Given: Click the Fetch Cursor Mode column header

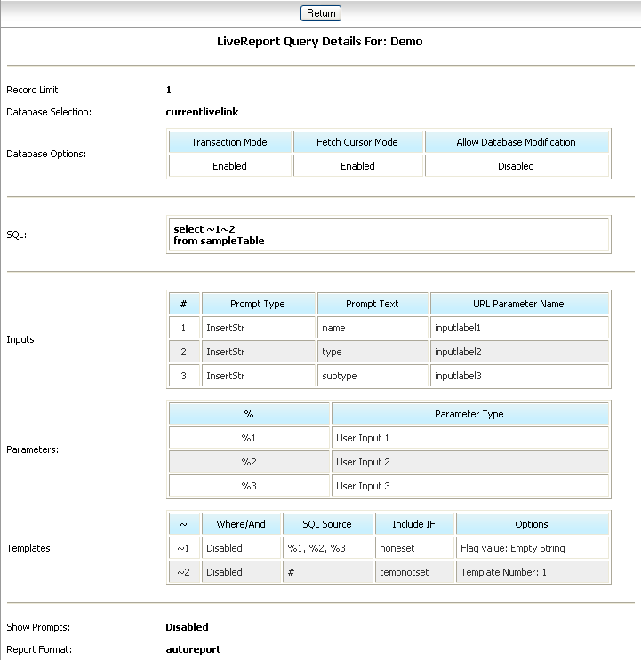Looking at the screenshot, I should (x=357, y=142).
